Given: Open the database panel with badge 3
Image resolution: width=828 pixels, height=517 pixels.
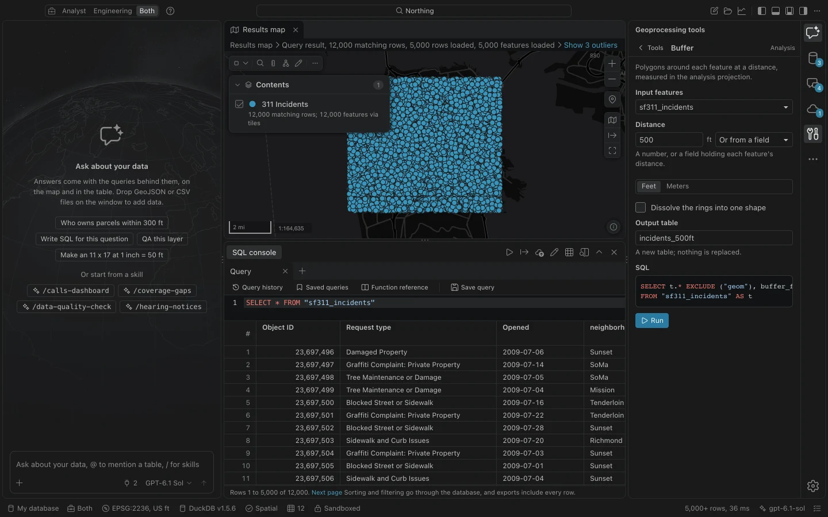Looking at the screenshot, I should (x=812, y=58).
